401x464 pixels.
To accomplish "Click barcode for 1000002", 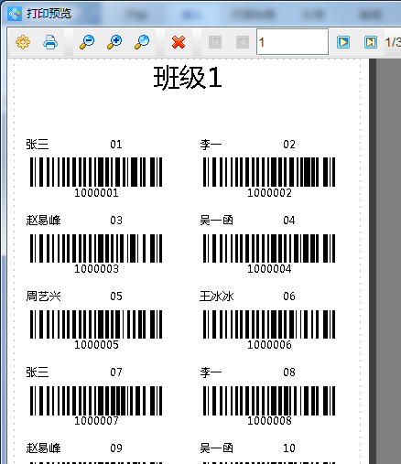I will [269, 172].
